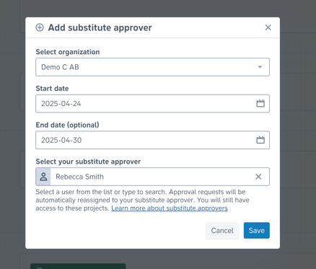Click into the End date field 2025-04-30
316x269 pixels.
[x=152, y=140]
